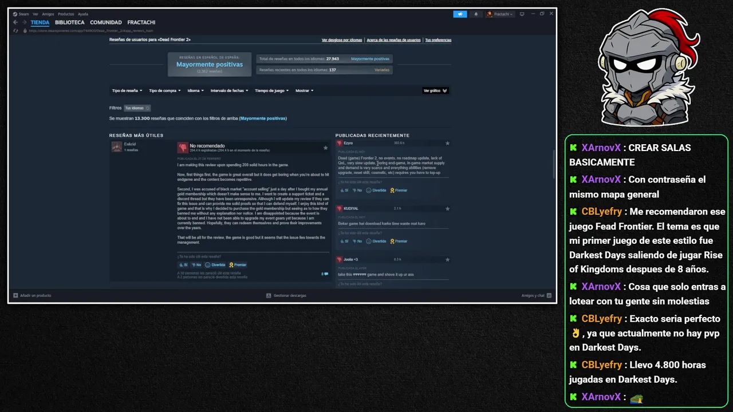The width and height of the screenshot is (733, 412).
Task: Open Tus preferencias link
Action: [438, 40]
